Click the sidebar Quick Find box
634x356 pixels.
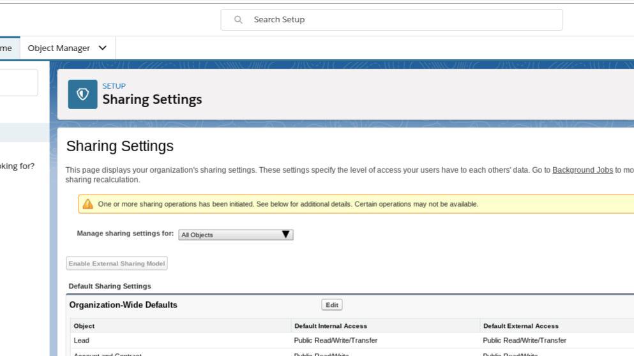pos(18,83)
